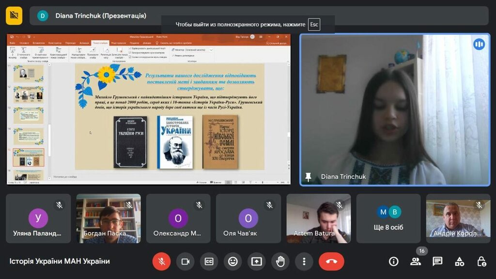Show the participants list
This screenshot has height=279, width=496.
[x=416, y=262]
